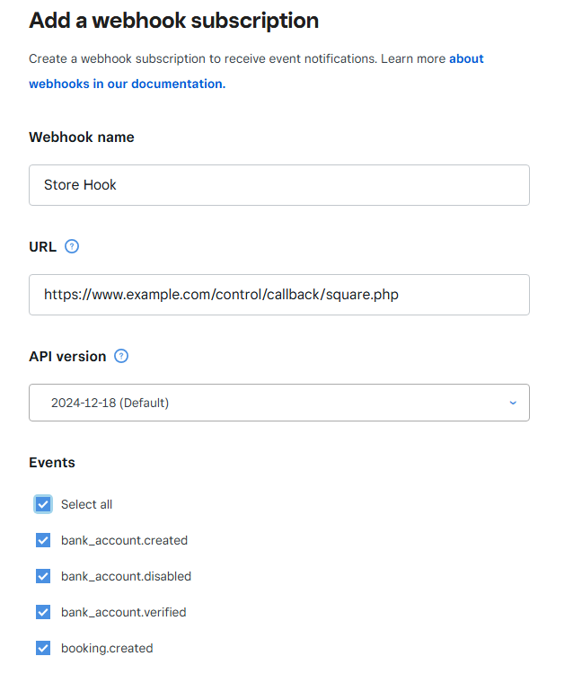This screenshot has width=582, height=674.
Task: Click the API version heading label
Action: pos(67,357)
